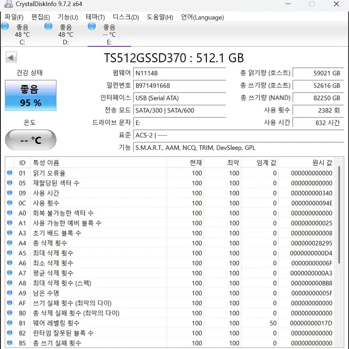Click the features field listing S.M.A.R.T., AAM
Viewport: 349px width, 349px height.
pos(238,148)
